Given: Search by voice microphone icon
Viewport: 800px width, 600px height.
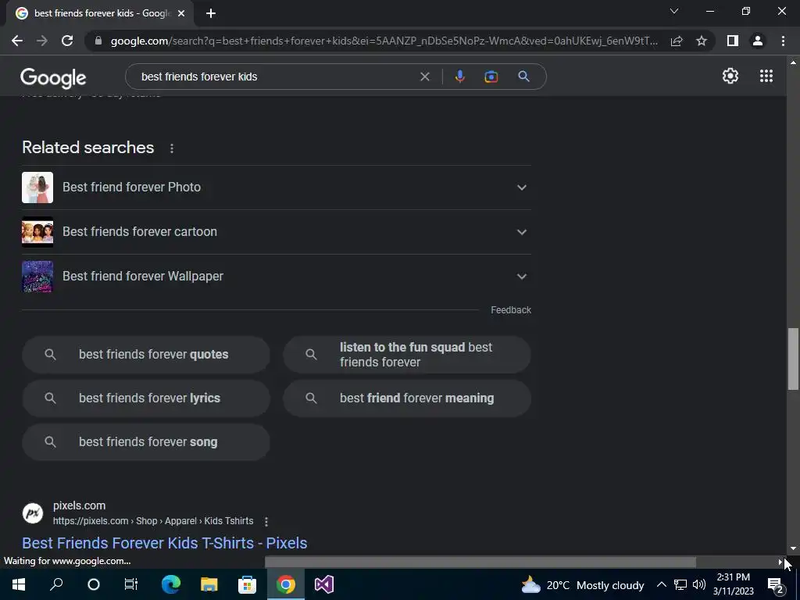Looking at the screenshot, I should tap(459, 77).
